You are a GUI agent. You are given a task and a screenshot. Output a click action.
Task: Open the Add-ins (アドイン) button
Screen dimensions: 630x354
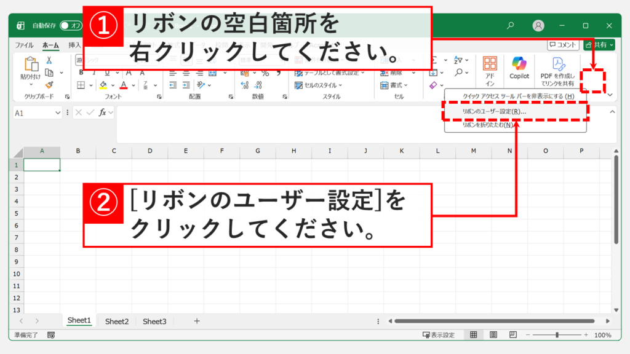pyautogui.click(x=489, y=71)
